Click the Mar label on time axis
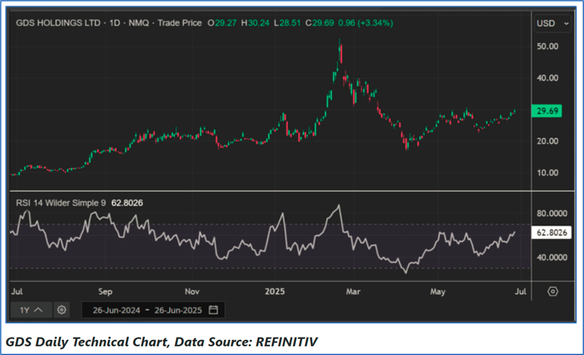Viewport: 584px width, 355px height. point(354,292)
